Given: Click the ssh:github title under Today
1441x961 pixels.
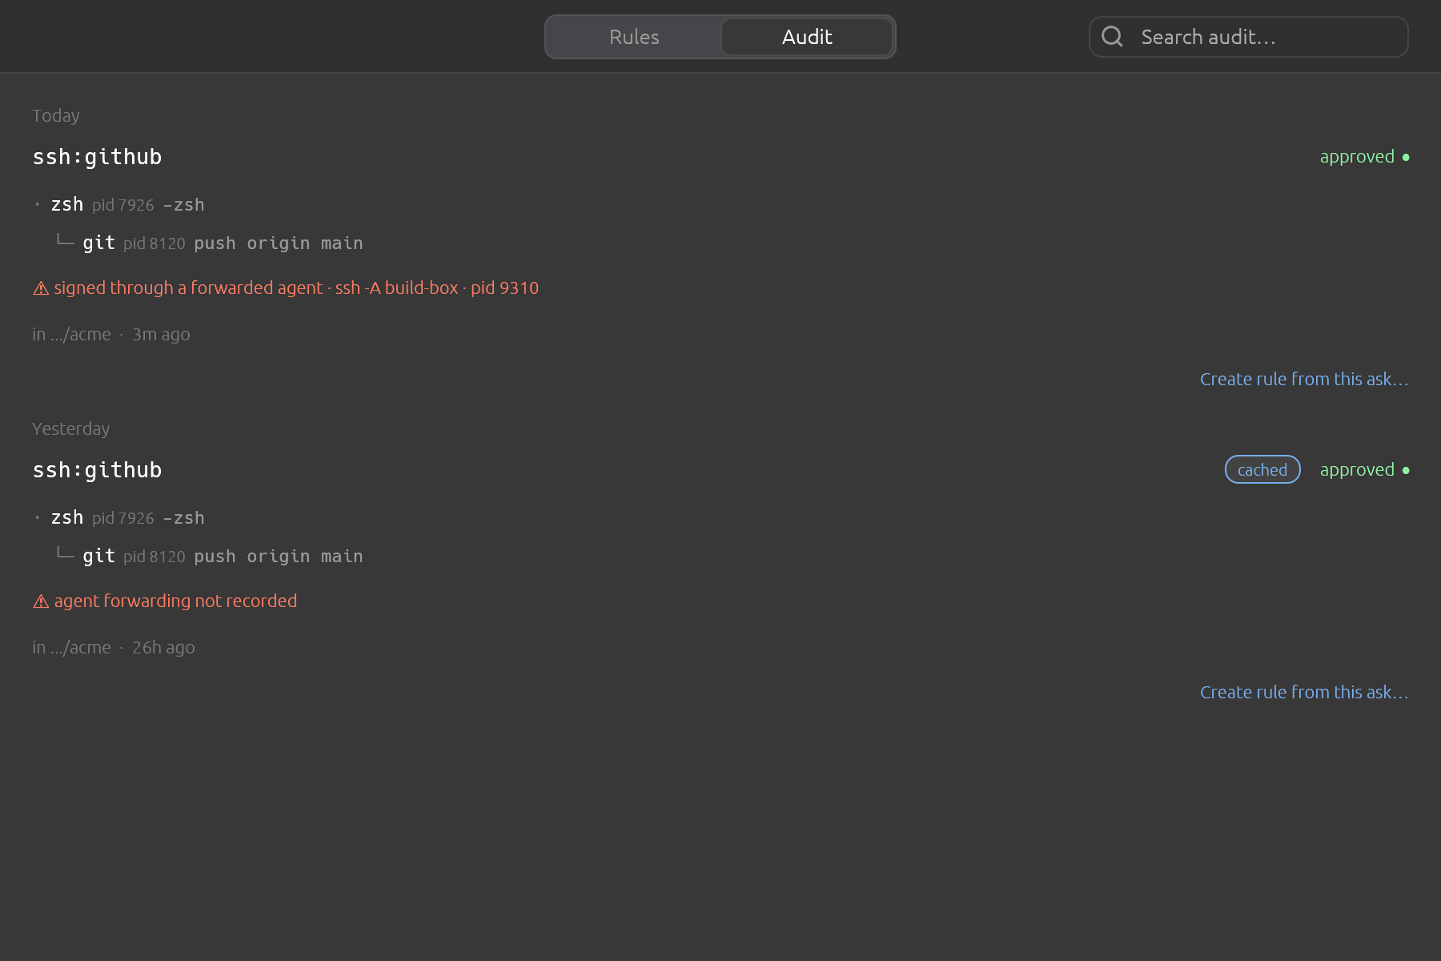Looking at the screenshot, I should pyautogui.click(x=97, y=157).
